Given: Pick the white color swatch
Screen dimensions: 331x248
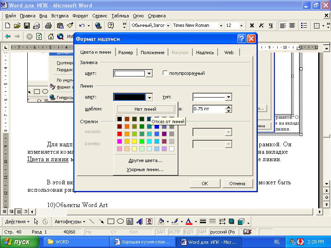Looking at the screenshot, I should coord(172,149).
